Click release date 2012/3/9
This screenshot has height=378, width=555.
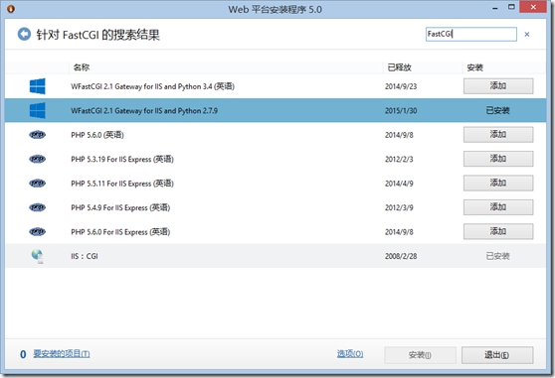[x=399, y=207]
